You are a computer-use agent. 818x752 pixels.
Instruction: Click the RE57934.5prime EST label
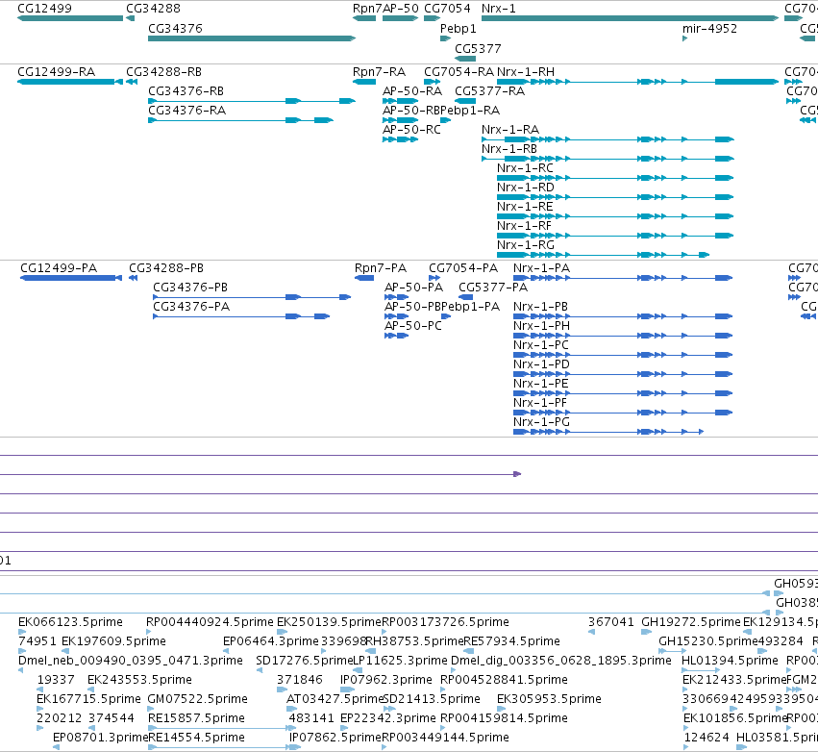point(511,640)
